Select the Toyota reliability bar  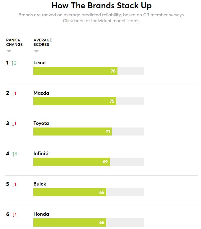point(89,131)
